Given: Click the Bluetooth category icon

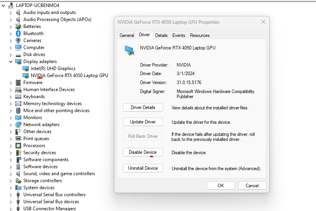Looking at the screenshot, I should point(18,33).
